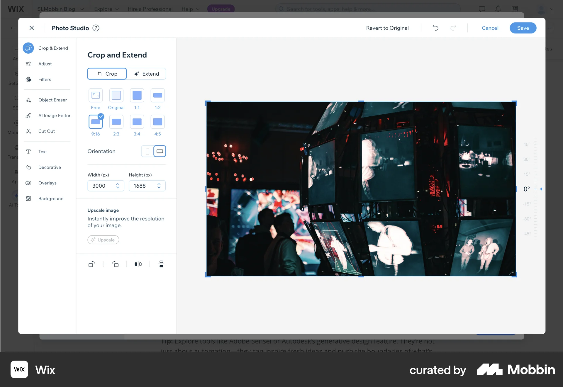Expand the Explore menu
The height and width of the screenshot is (387, 563).
[x=106, y=9]
